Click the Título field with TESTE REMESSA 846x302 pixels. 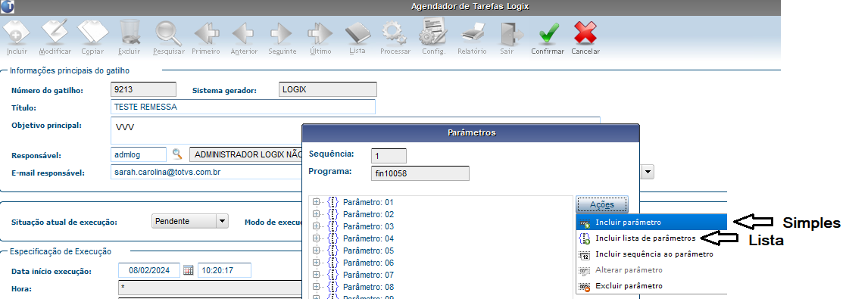[x=243, y=107]
